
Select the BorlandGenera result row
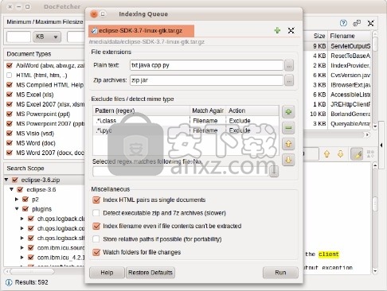(x=337, y=114)
